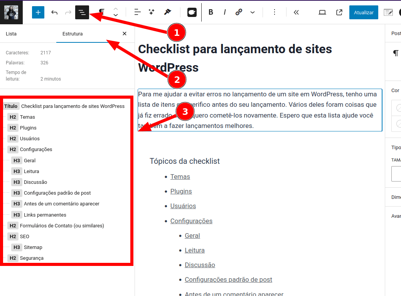Select H2 Formulários de Contato outline item
The height and width of the screenshot is (296, 401).
click(56, 226)
